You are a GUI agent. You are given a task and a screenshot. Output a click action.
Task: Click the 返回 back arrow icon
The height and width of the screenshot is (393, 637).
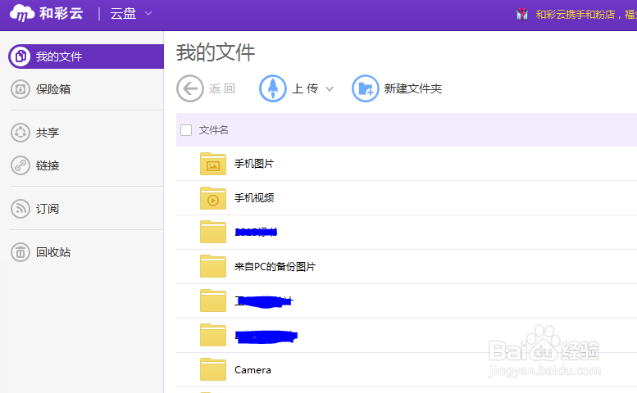pyautogui.click(x=189, y=88)
